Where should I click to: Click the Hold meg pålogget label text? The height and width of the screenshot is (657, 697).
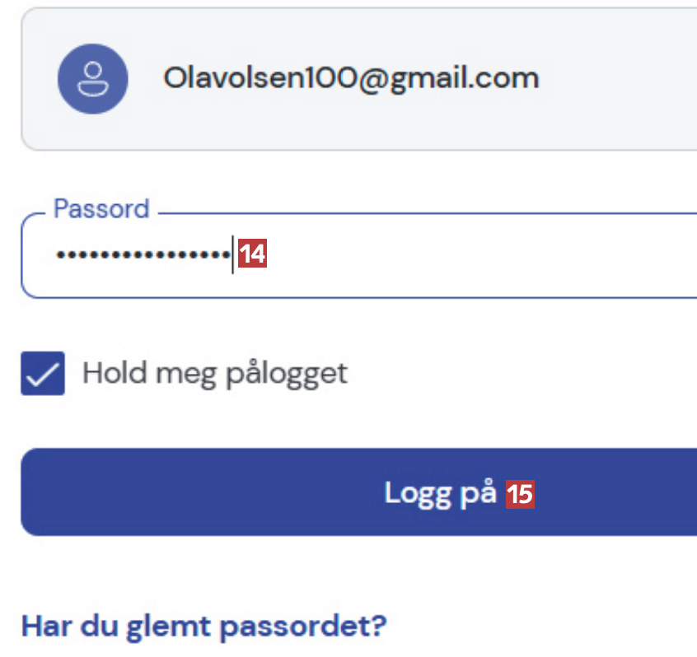click(214, 374)
